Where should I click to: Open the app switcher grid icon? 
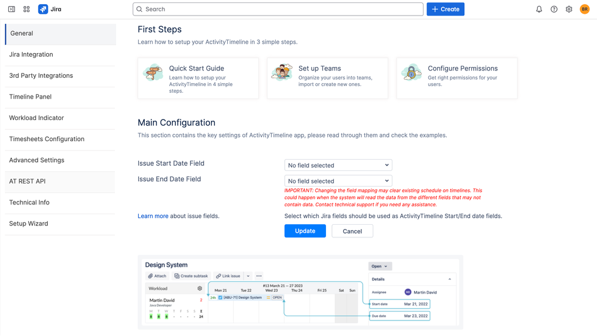26,9
